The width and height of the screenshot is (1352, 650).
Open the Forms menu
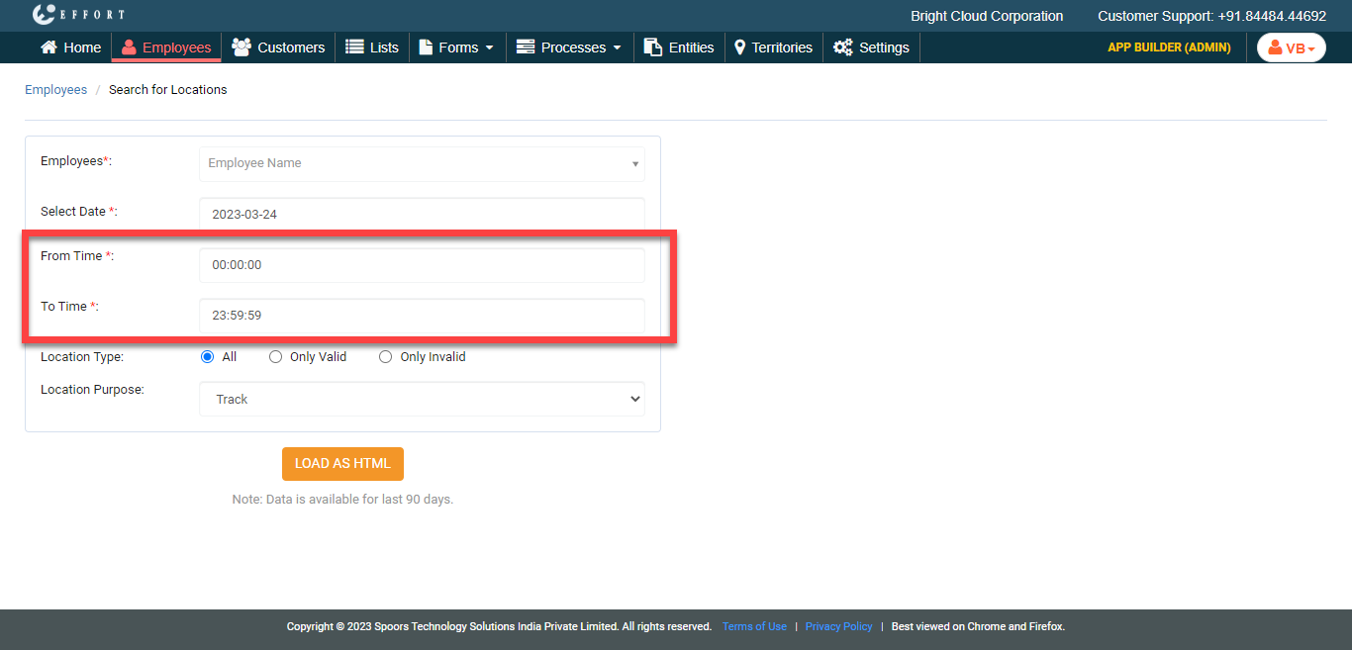point(457,47)
